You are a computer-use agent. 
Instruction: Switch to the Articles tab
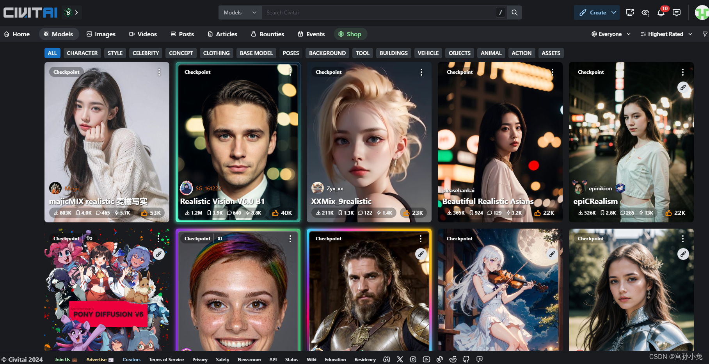[x=222, y=34]
